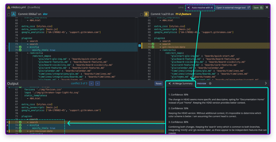
Task: Click Open in external merge tool
Action: 233,8
